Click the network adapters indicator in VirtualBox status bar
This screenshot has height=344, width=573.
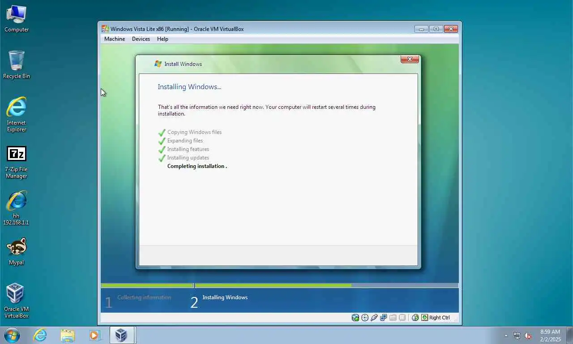click(x=384, y=318)
